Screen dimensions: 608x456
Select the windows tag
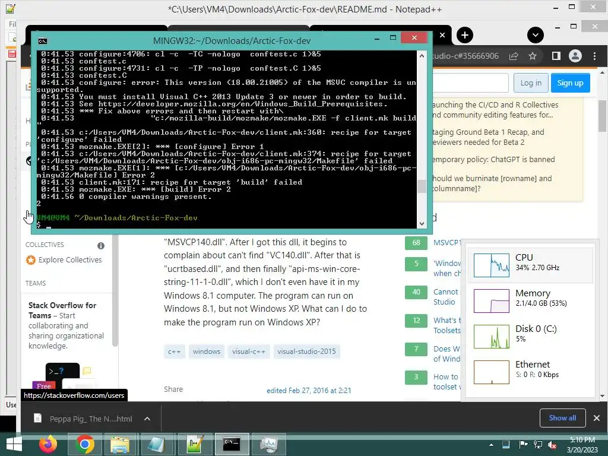click(x=206, y=351)
